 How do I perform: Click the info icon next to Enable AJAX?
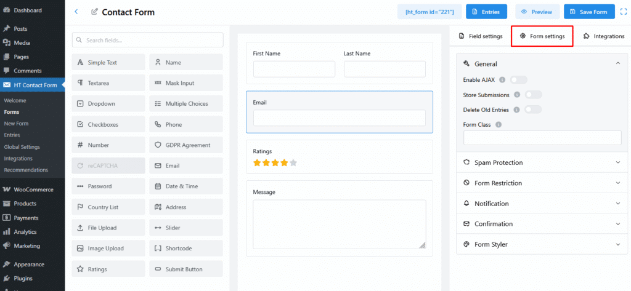(x=502, y=79)
